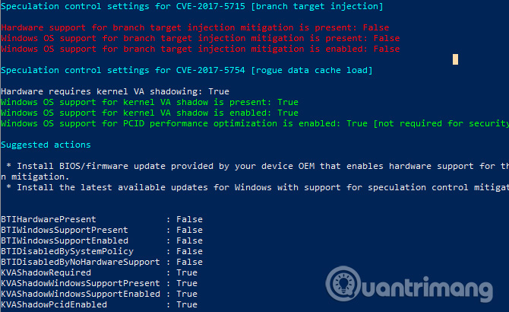Click the CVE-2017-5715 heading line
The image size is (509, 312).
[192, 6]
